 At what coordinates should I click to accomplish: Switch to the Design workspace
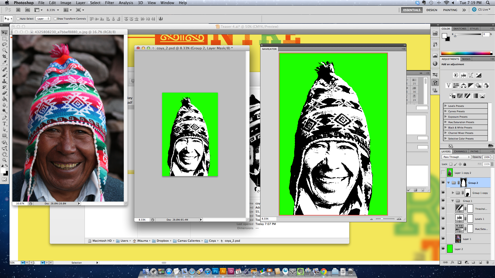432,10
